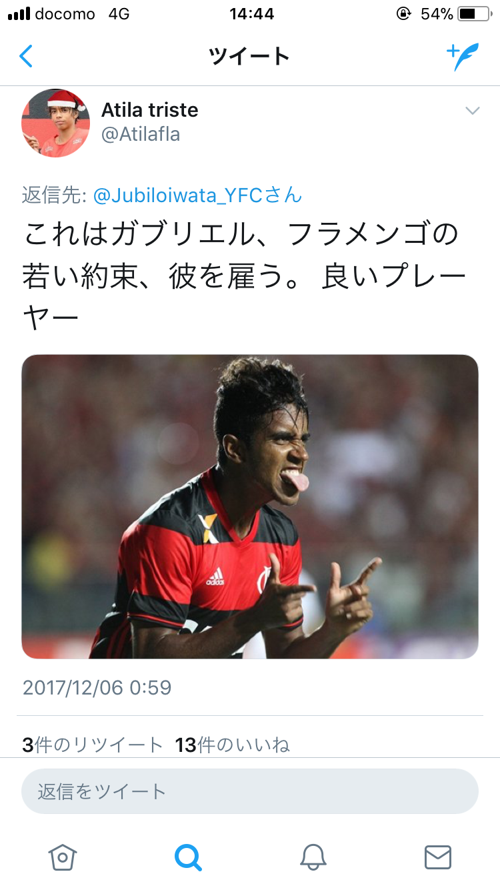The height and width of the screenshot is (890, 500).
Task: Expand tweet options chevron menu
Action: 472,111
